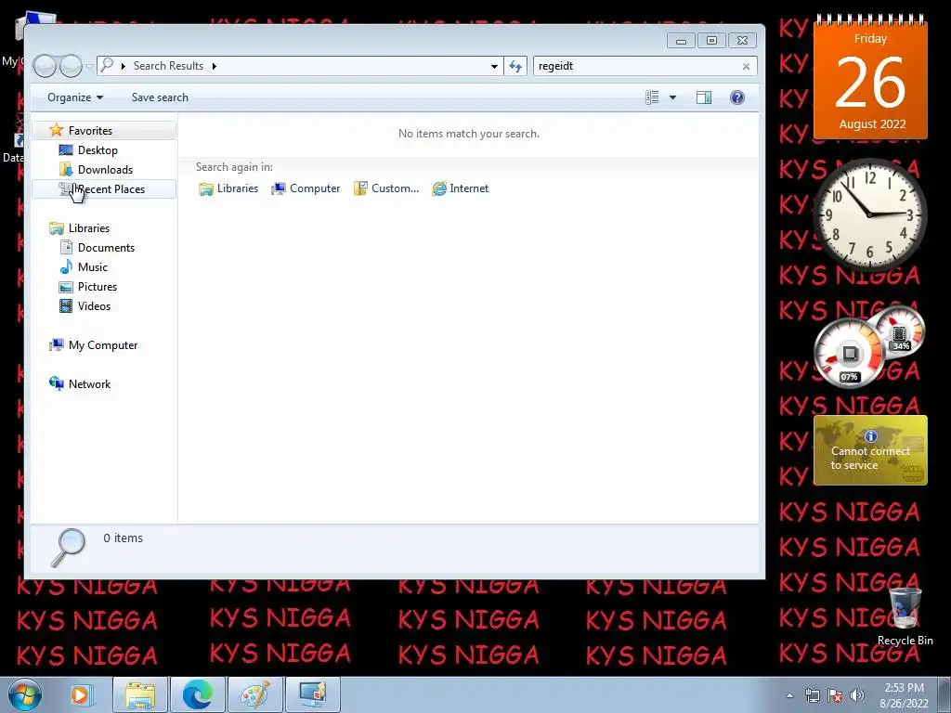Search again in Libraries
Screen dimensions: 951x713
[x=228, y=188]
